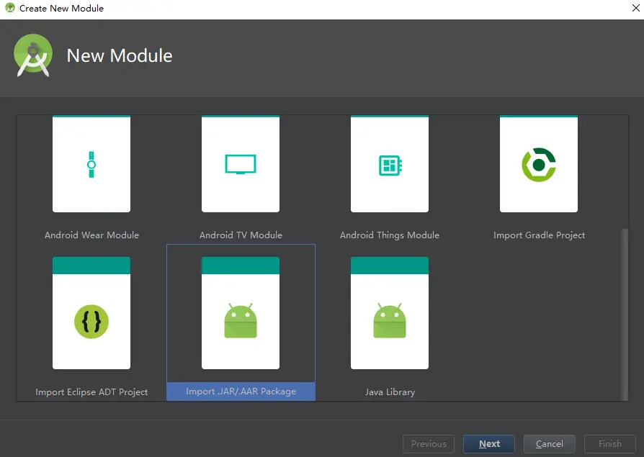Image resolution: width=644 pixels, height=457 pixels.
Task: Click the Java Library label
Action: [x=390, y=392]
